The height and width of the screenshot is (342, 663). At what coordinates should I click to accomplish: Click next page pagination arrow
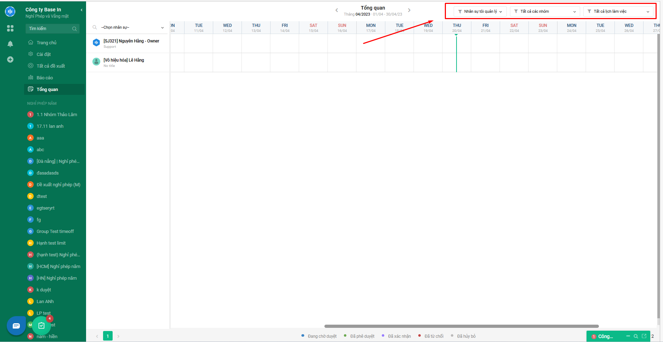[118, 336]
